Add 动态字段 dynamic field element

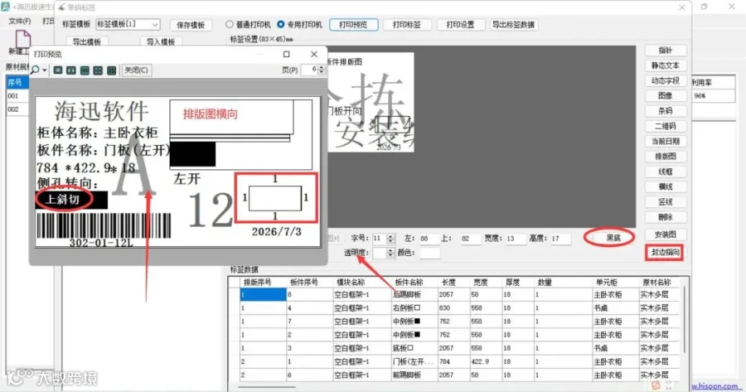click(665, 81)
